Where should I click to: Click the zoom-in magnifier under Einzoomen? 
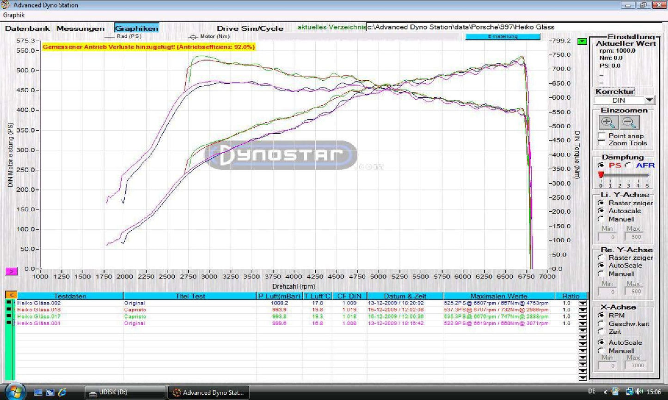click(608, 122)
